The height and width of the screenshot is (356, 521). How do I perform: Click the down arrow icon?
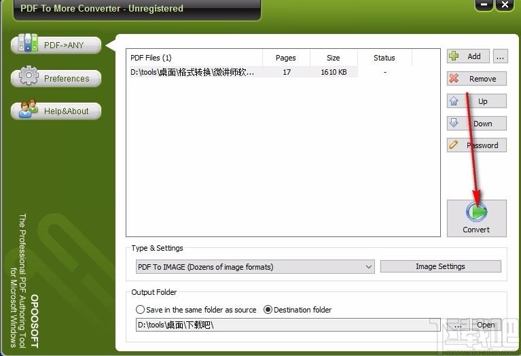click(454, 123)
